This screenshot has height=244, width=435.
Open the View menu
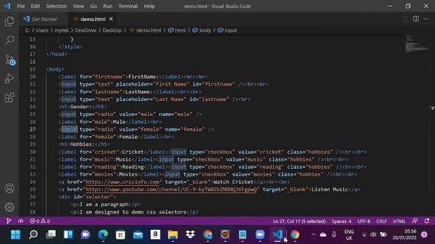click(x=79, y=6)
